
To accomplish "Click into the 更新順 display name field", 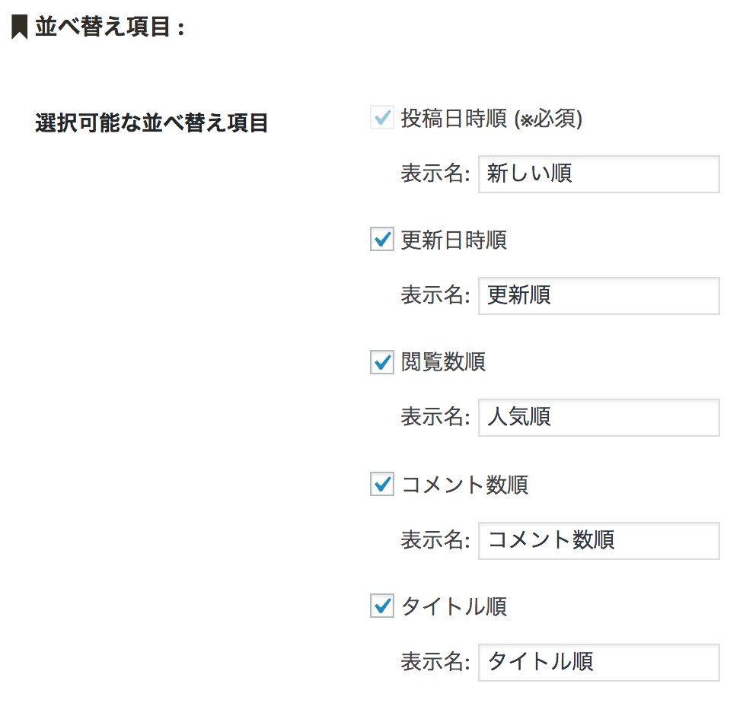I will [x=598, y=295].
